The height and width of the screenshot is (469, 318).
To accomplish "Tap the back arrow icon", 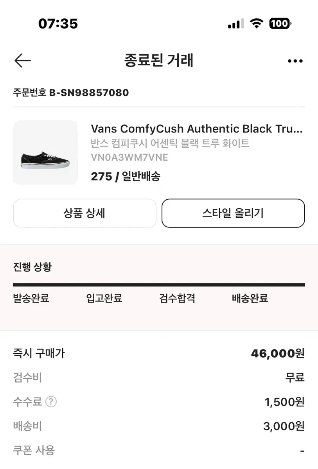I will pyautogui.click(x=22, y=61).
